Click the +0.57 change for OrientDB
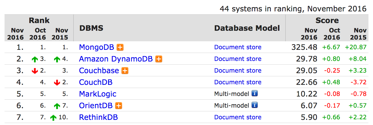Screen dimensions: 373x125 point(358,106)
